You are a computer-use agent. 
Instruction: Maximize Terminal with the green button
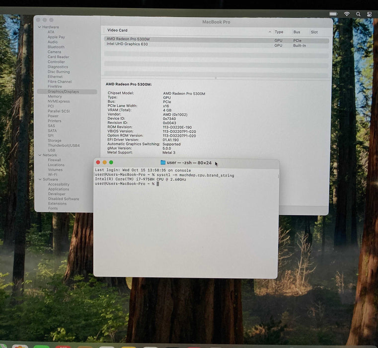111,163
